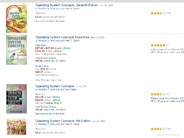Expand rating dropdown arrow for 2011 edition

click(x=167, y=94)
